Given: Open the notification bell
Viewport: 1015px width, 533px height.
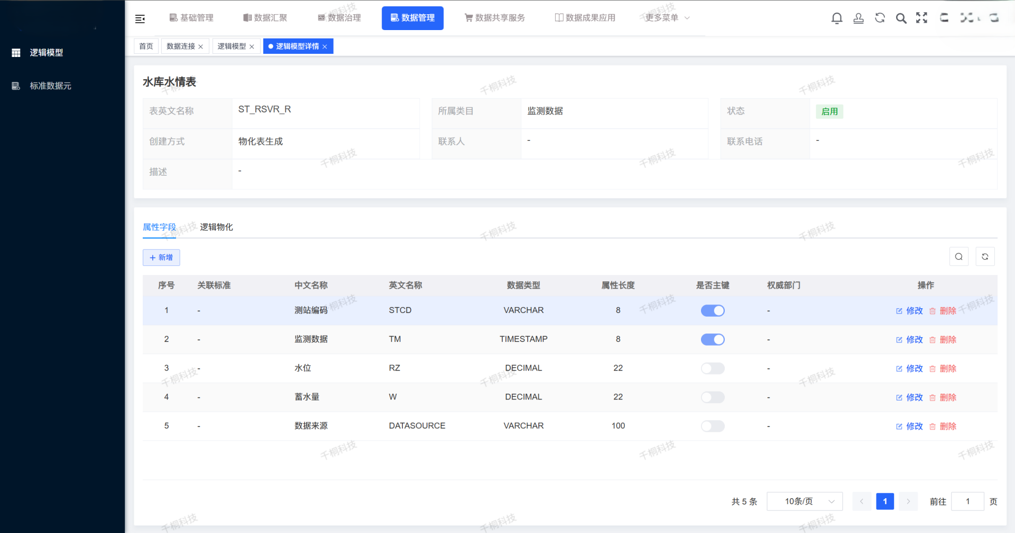Looking at the screenshot, I should click(837, 18).
